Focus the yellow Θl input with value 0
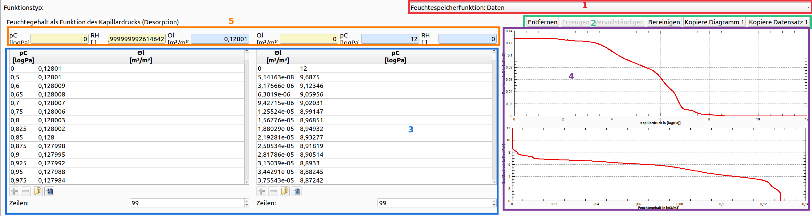812x216 pixels. point(309,39)
